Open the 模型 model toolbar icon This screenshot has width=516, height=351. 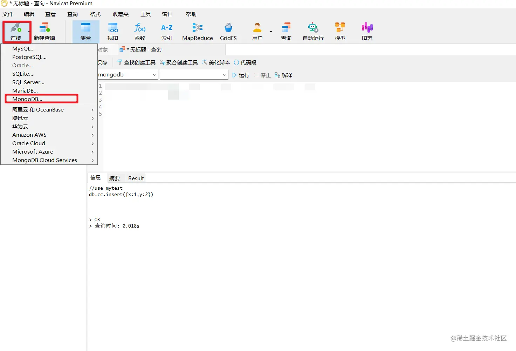tap(340, 32)
